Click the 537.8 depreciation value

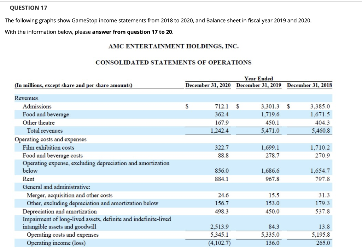322,212
